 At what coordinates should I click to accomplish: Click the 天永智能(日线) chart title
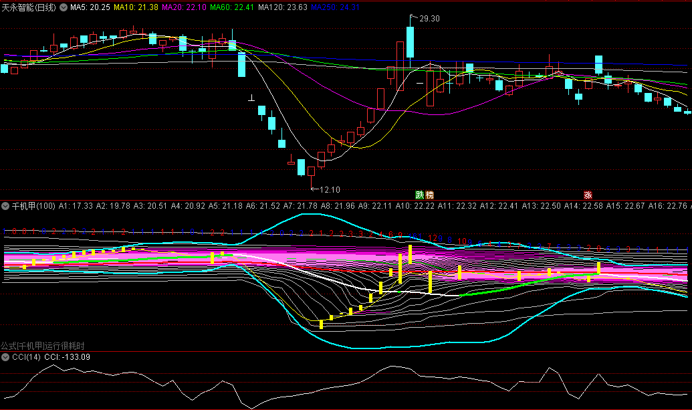click(29, 7)
